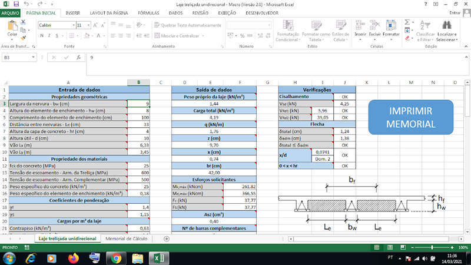Click the insert function fx icon

pos(79,57)
